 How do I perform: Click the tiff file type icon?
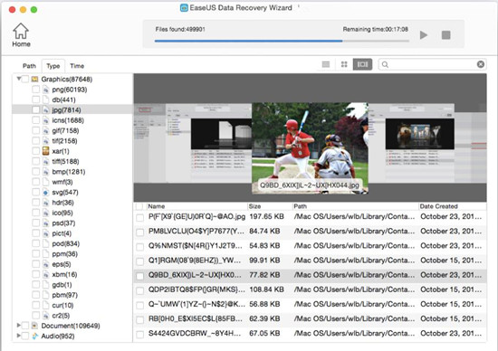46,161
